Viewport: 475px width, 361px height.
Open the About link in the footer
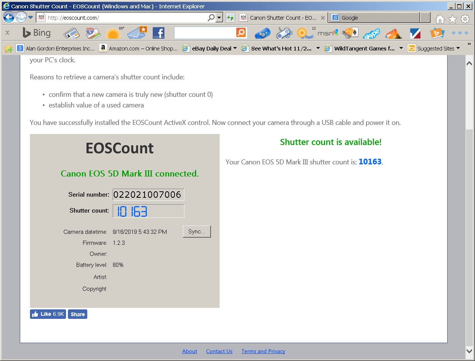pos(189,351)
